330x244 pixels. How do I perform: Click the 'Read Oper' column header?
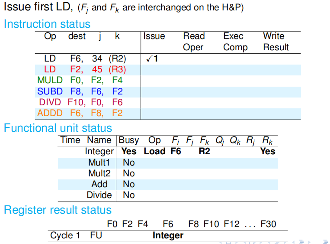[x=194, y=42]
